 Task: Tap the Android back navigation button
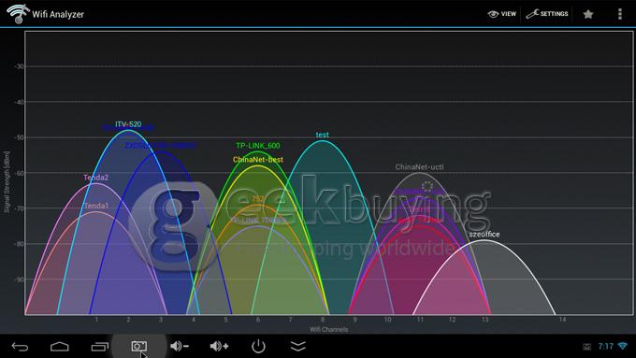coord(20,346)
